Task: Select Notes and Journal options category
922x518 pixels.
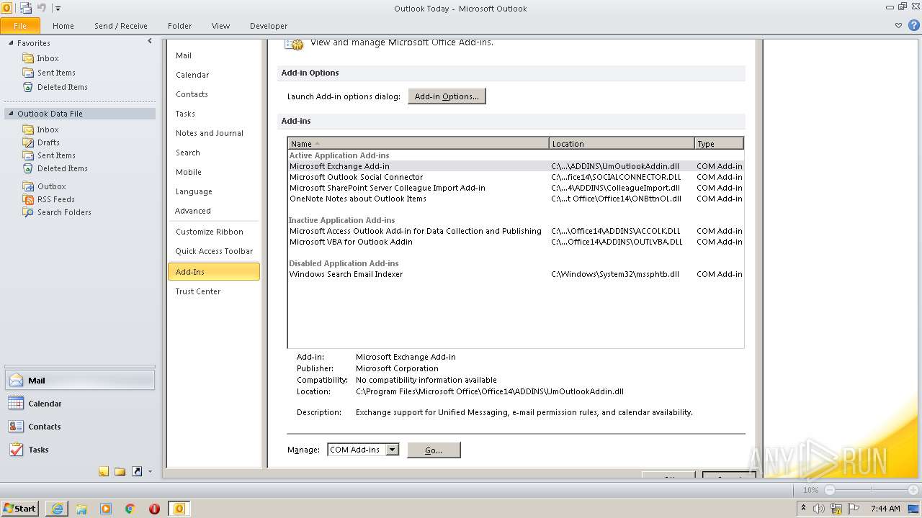Action: click(213, 133)
